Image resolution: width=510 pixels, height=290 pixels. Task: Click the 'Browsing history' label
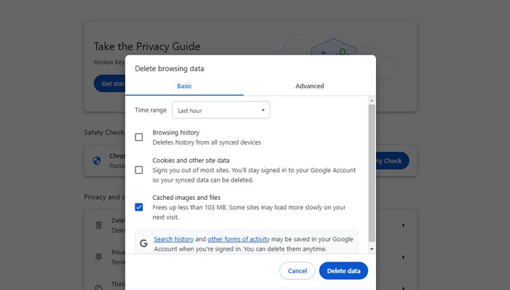pos(176,132)
